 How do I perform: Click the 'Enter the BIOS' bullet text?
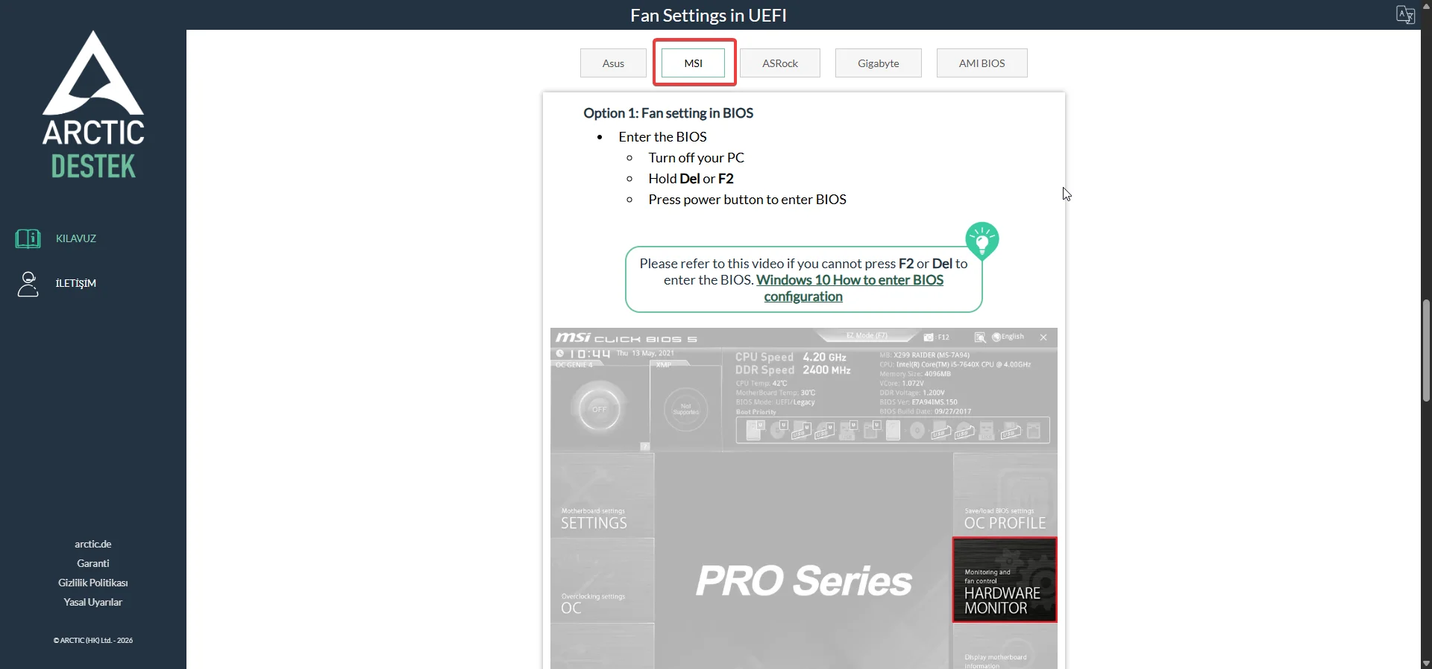[x=662, y=137]
